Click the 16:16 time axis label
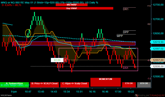 (x=92, y=92)
